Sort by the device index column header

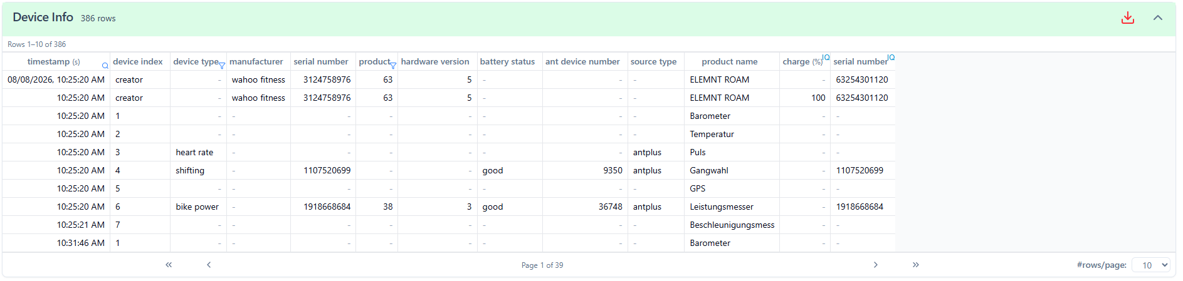pyautogui.click(x=137, y=61)
